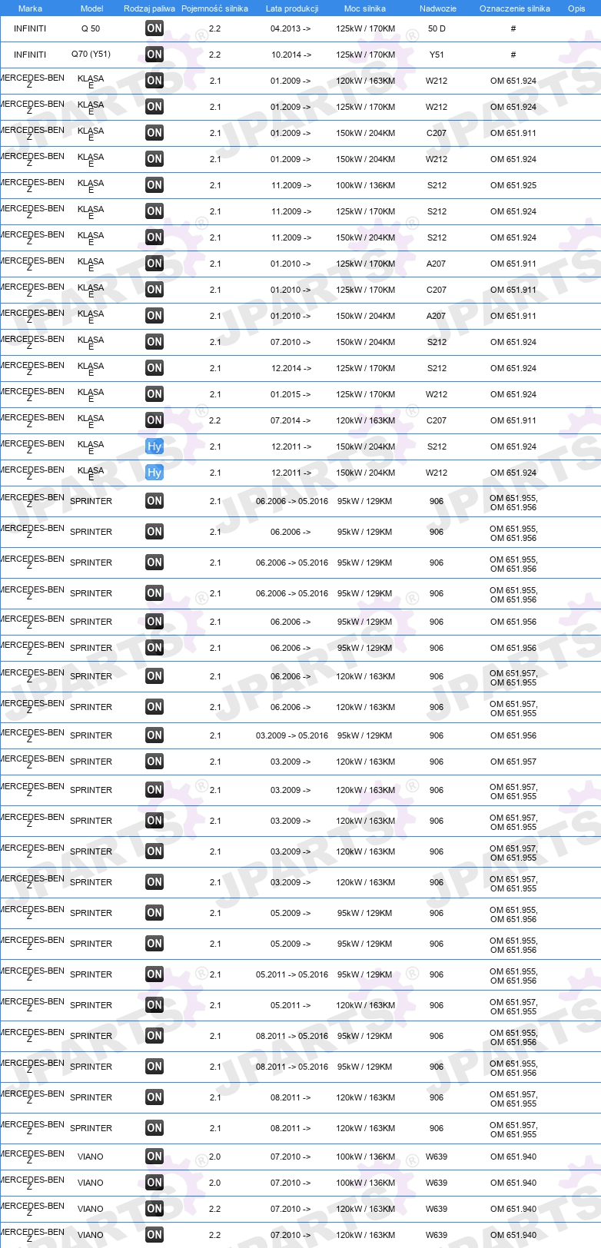This screenshot has width=601, height=1248.
Task: Click ON badge in Klasa E 01.2009 125kW W212 row
Action: click(x=154, y=107)
